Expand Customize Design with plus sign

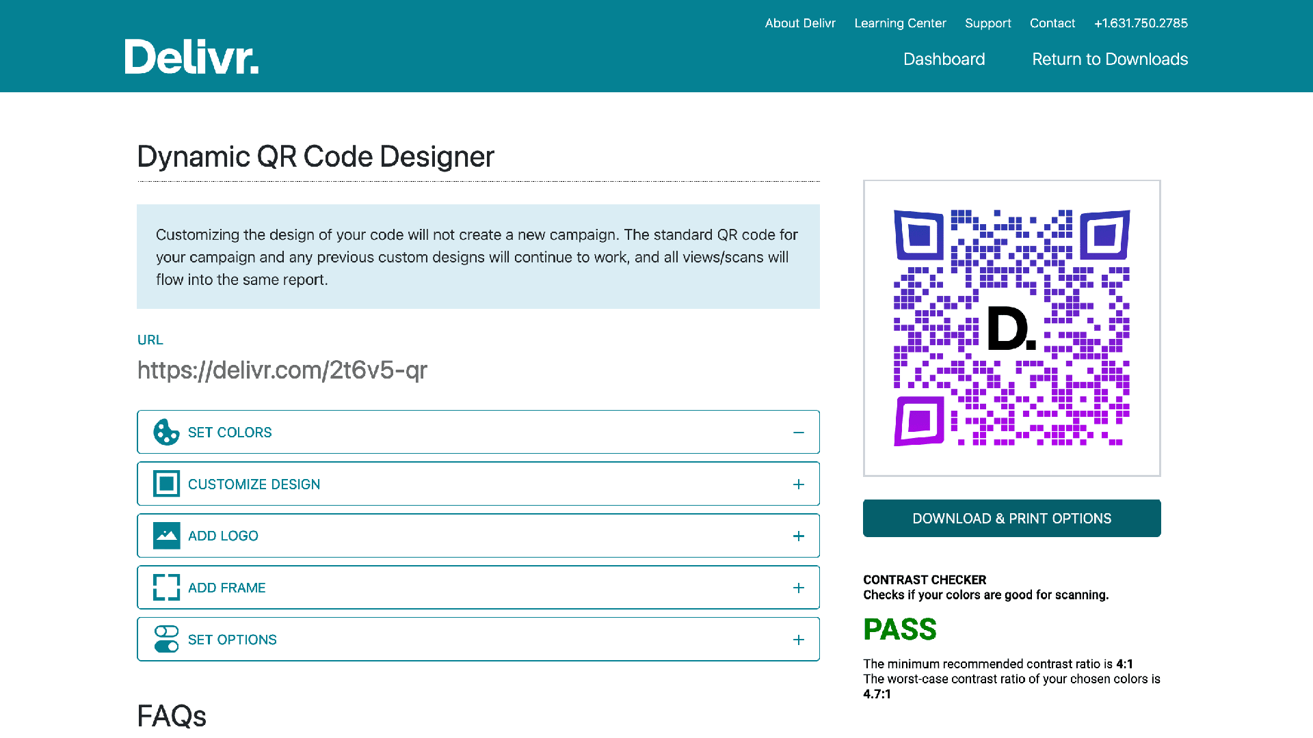(798, 484)
